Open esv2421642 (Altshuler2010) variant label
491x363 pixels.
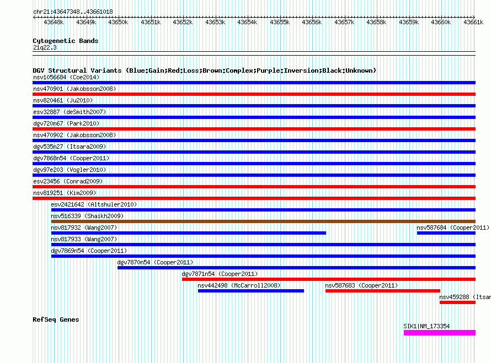(x=94, y=204)
